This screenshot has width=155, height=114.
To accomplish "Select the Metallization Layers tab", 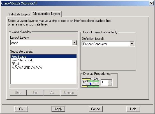I will [47, 14].
